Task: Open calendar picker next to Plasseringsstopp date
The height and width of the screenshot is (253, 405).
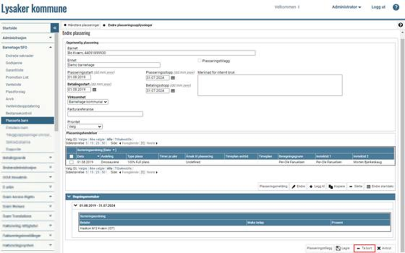Action: 173,78
